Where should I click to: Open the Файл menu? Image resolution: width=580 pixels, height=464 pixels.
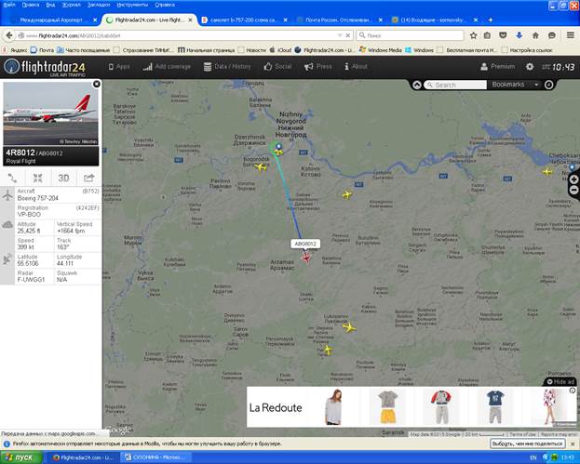coord(9,5)
